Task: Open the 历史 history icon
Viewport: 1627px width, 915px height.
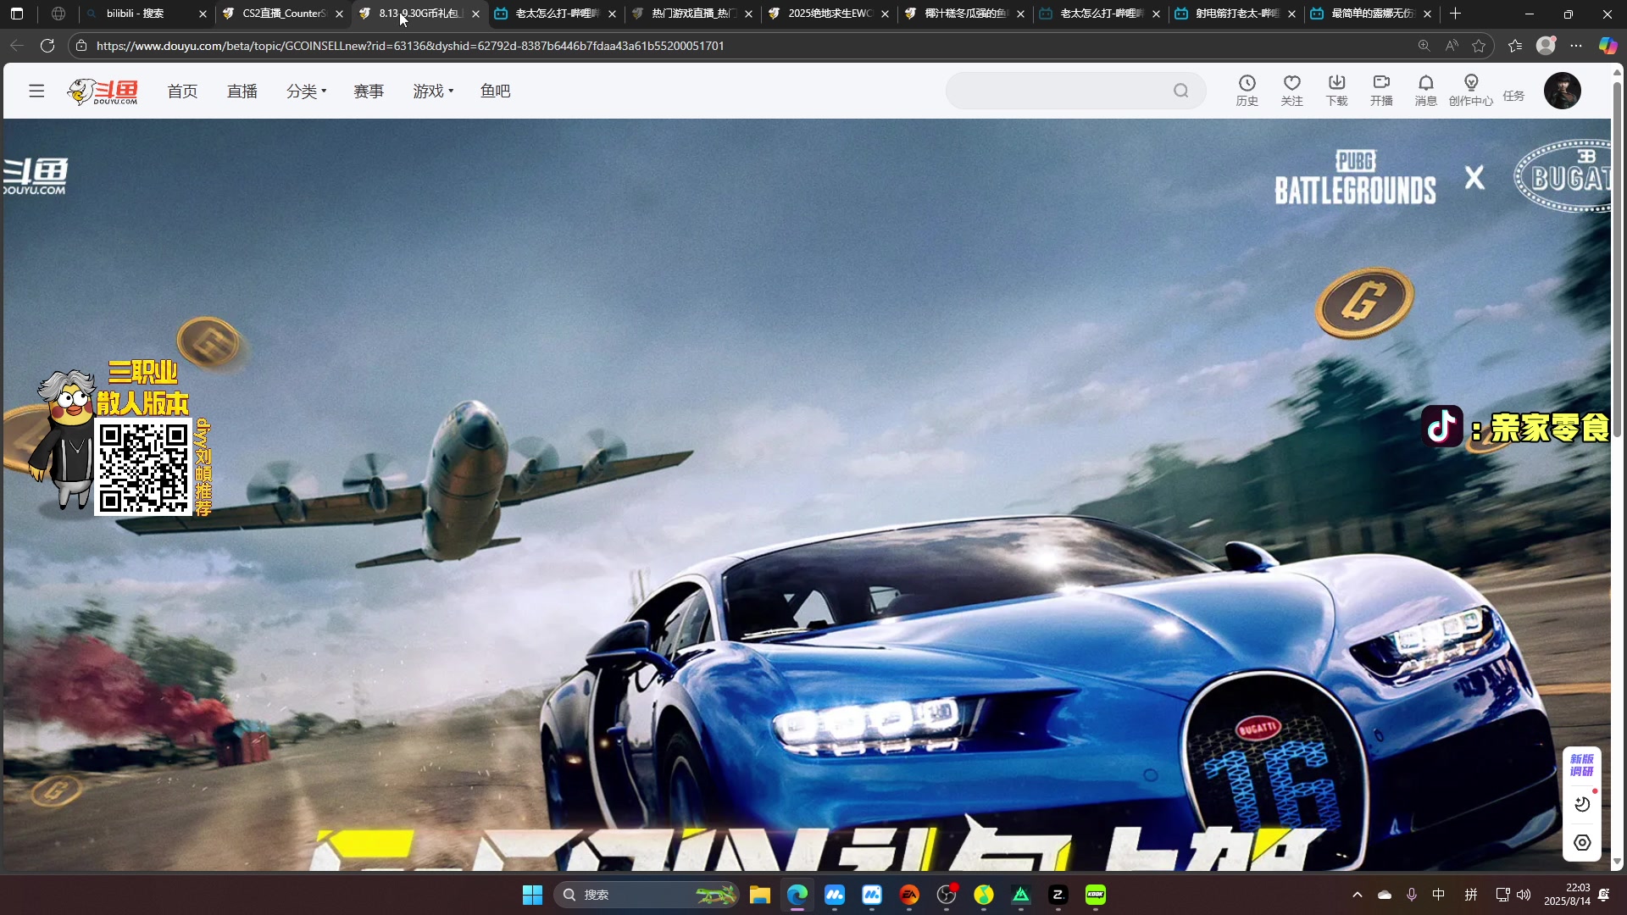Action: pyautogui.click(x=1247, y=91)
